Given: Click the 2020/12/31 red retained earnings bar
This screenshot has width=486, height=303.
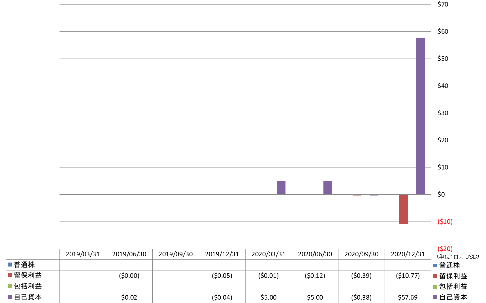Looking at the screenshot, I should (x=403, y=209).
